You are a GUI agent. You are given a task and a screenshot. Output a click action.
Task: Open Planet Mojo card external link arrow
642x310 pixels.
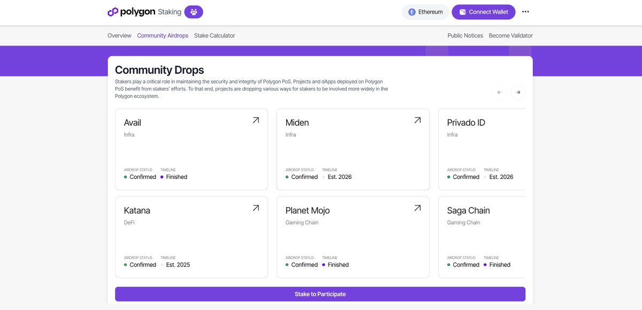[x=417, y=208]
